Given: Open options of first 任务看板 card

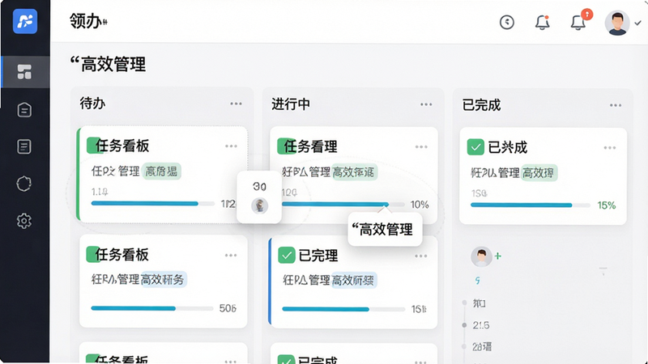Looking at the screenshot, I should [231, 146].
